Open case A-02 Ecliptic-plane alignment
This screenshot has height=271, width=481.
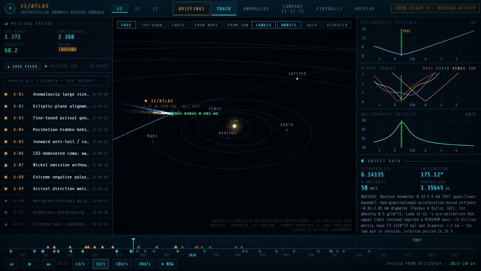click(56, 106)
